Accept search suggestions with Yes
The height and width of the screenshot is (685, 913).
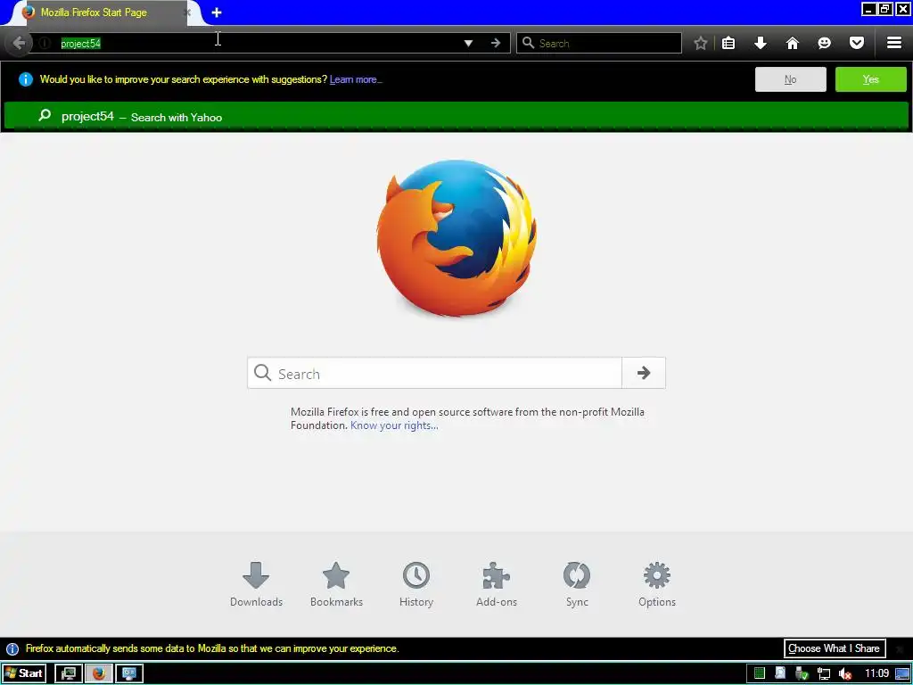(x=870, y=79)
